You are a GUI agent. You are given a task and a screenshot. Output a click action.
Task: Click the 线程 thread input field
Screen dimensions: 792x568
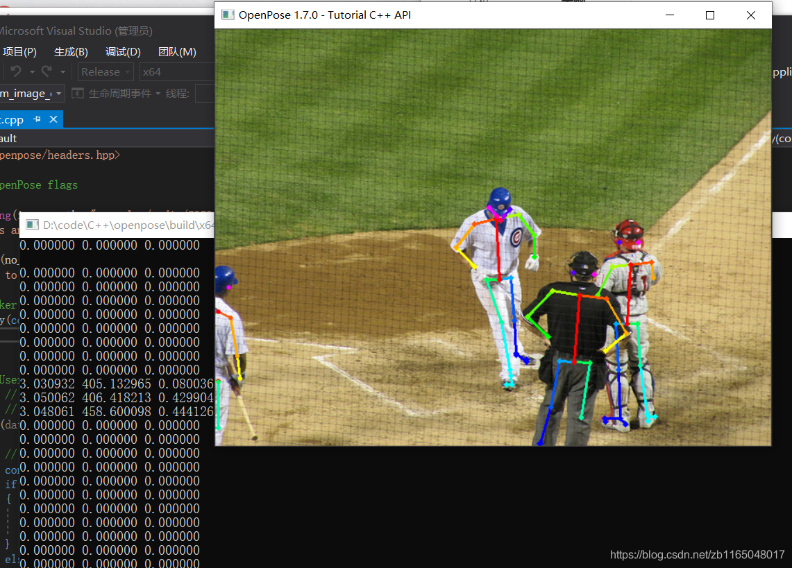point(205,94)
